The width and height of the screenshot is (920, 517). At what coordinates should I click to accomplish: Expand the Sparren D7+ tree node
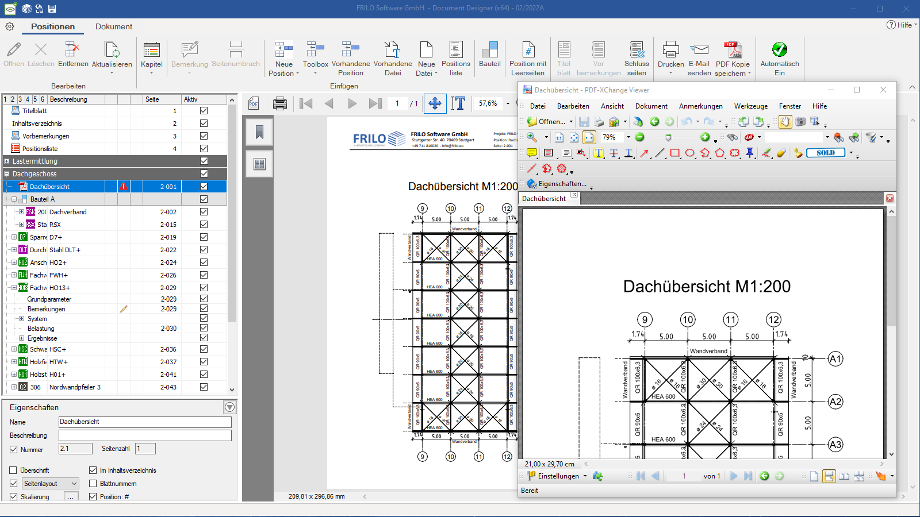(x=14, y=237)
